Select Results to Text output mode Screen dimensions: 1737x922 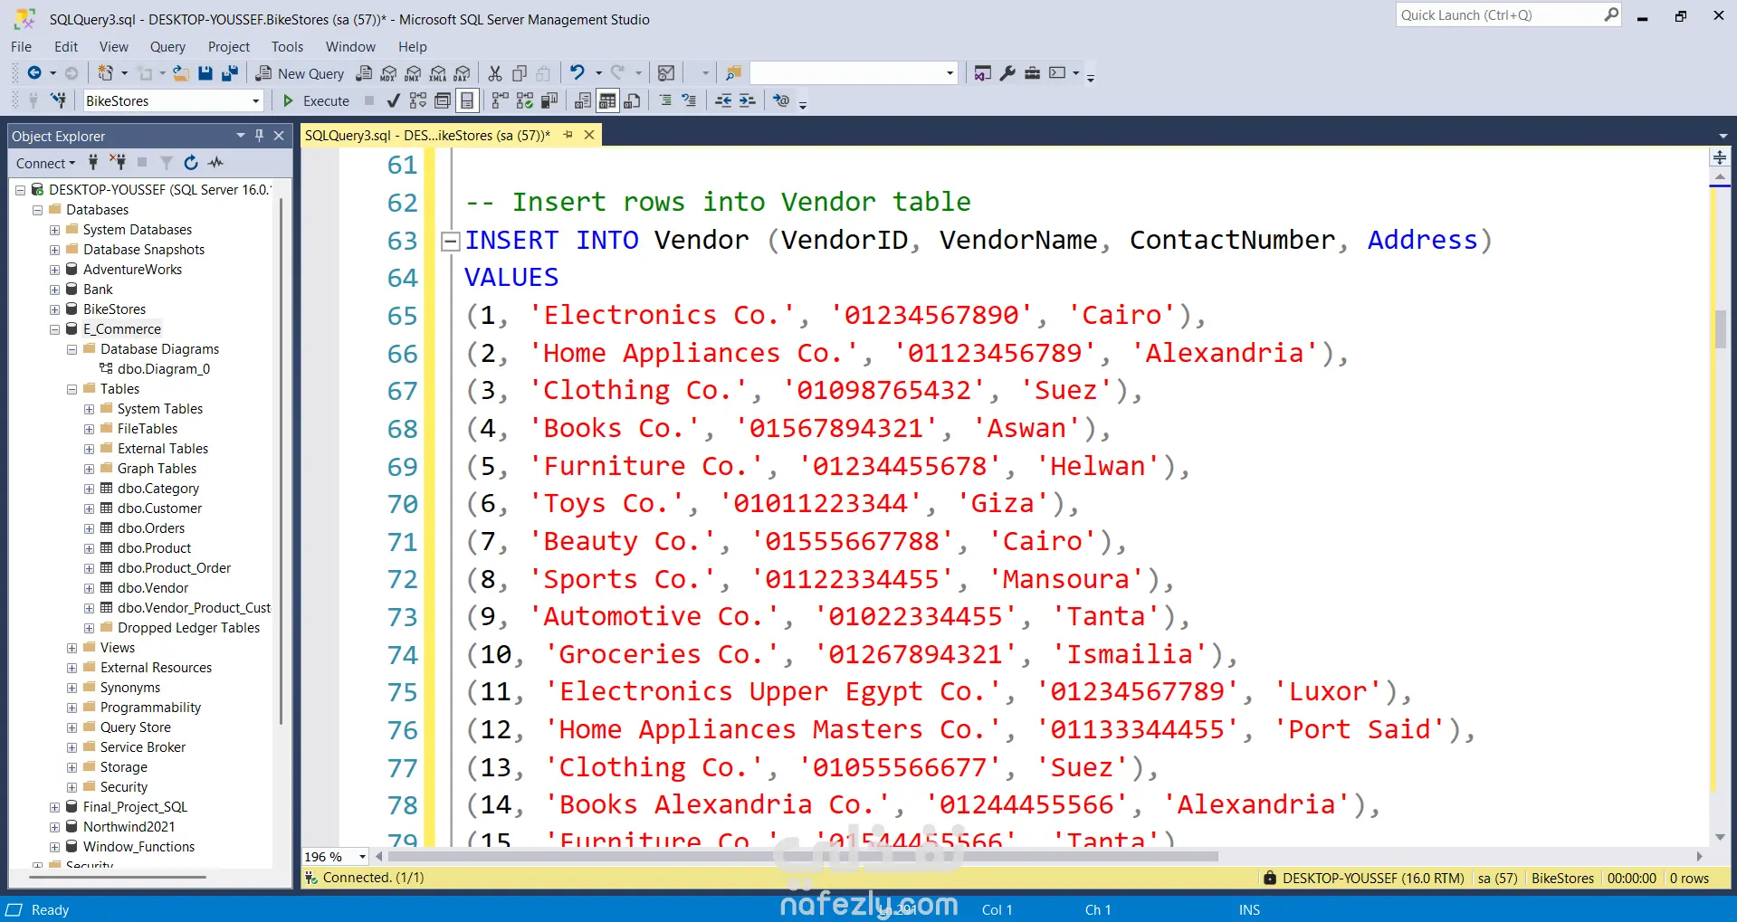point(583,100)
